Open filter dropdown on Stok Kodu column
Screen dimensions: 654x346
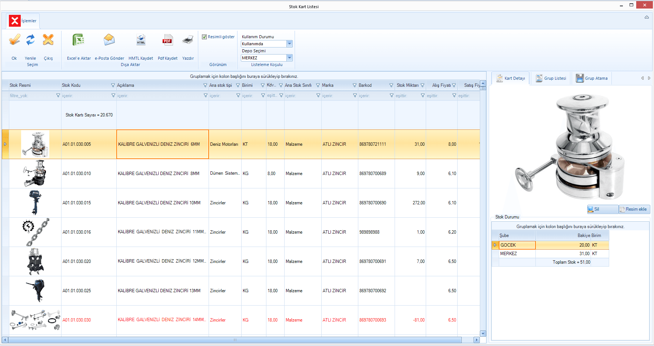pos(113,85)
